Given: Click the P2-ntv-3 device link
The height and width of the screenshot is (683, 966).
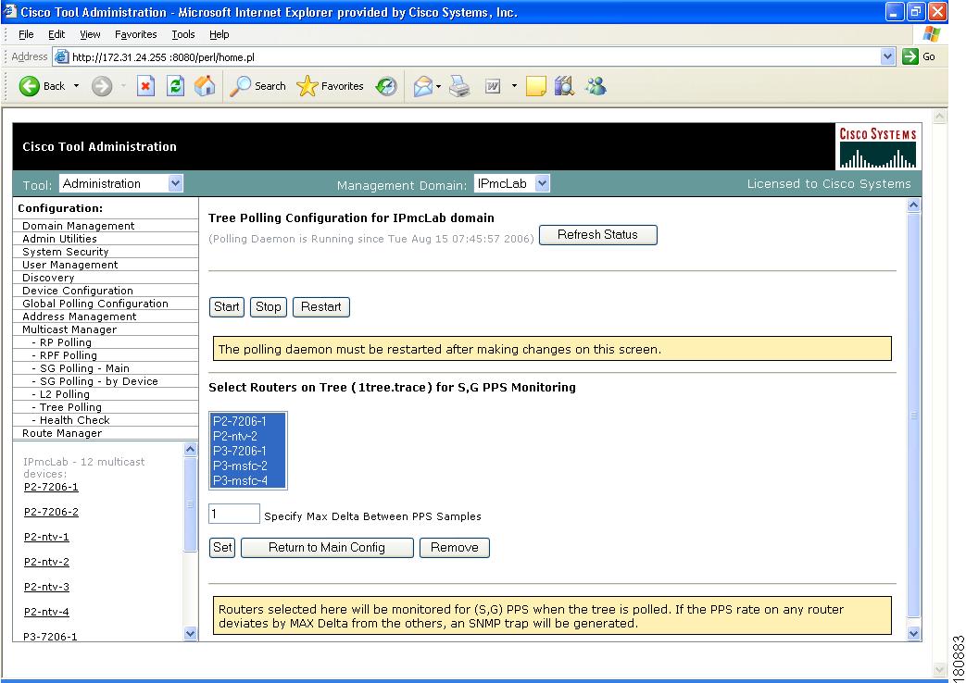Looking at the screenshot, I should 47,587.
